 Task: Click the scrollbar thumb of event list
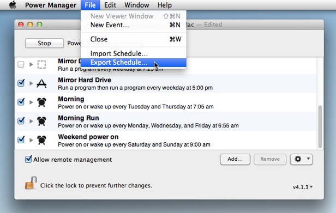pyautogui.click(x=320, y=127)
